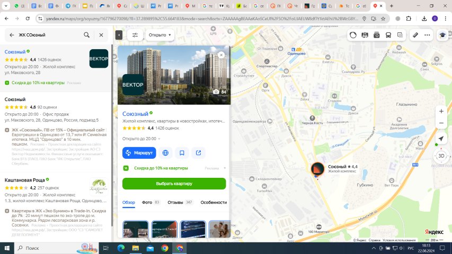Click the Чёрная Кость map marker

click(x=312, y=119)
